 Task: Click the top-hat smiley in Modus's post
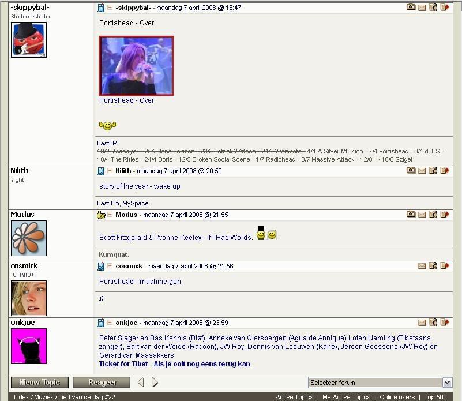coord(261,233)
